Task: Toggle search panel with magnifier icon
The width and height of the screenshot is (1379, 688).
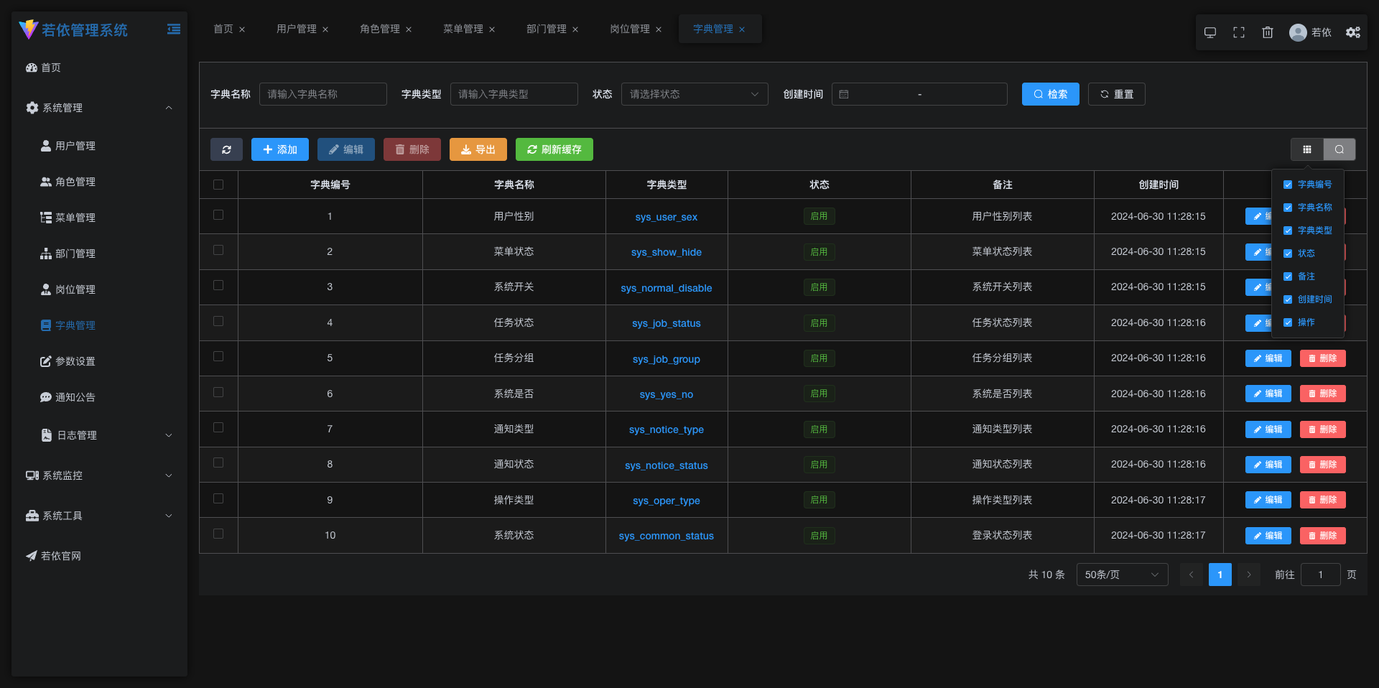Action: (x=1339, y=149)
